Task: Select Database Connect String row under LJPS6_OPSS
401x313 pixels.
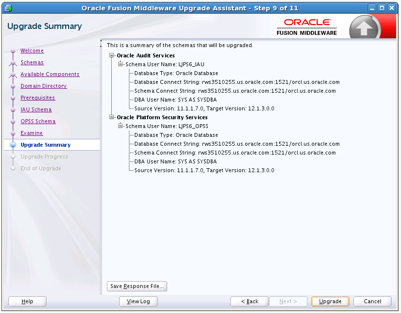Action: click(237, 144)
